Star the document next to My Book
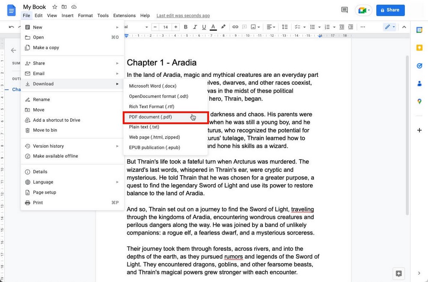428x282 pixels. 54,7
